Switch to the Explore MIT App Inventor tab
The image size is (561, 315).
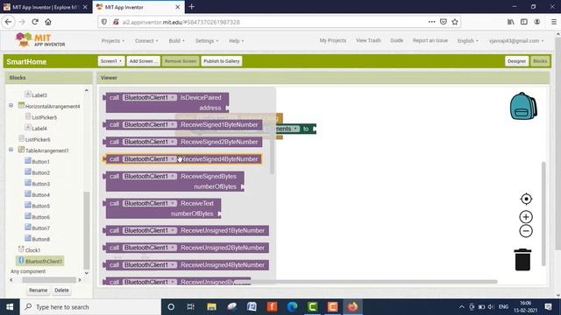(x=46, y=7)
